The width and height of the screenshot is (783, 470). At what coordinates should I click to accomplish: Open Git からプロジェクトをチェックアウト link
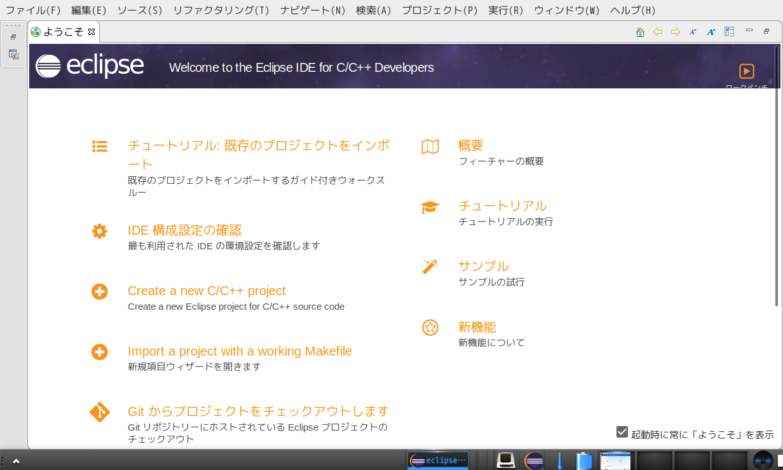(258, 411)
